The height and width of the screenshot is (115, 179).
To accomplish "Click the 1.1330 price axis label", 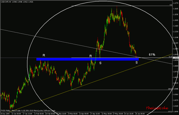I will (176, 32).
